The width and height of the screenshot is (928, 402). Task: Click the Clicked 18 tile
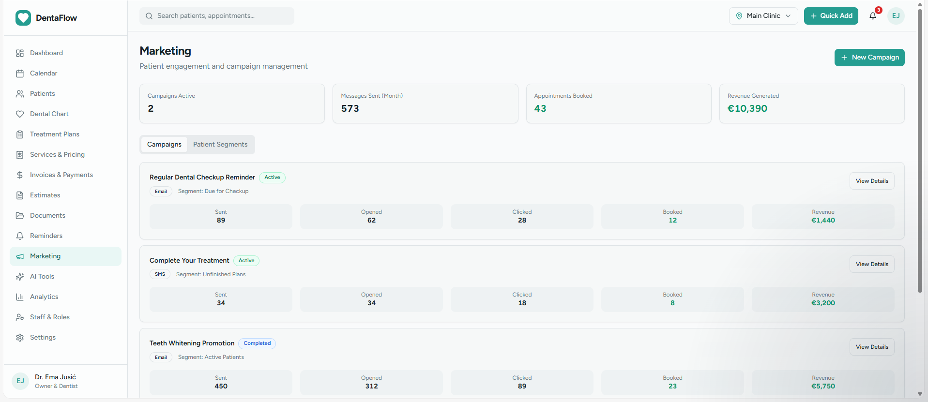pyautogui.click(x=522, y=299)
